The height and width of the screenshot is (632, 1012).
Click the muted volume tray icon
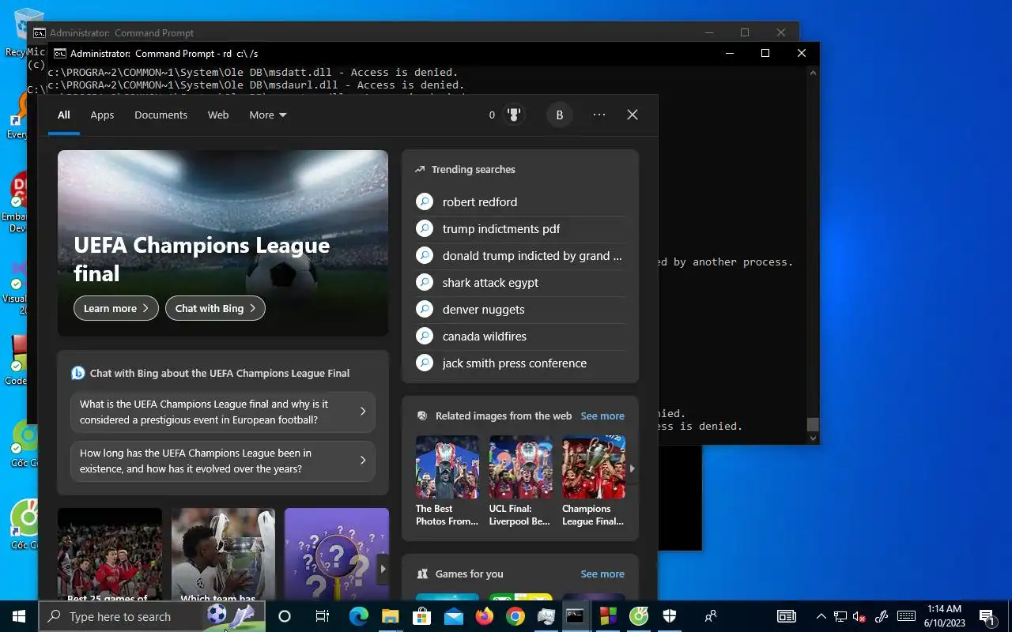point(859,616)
